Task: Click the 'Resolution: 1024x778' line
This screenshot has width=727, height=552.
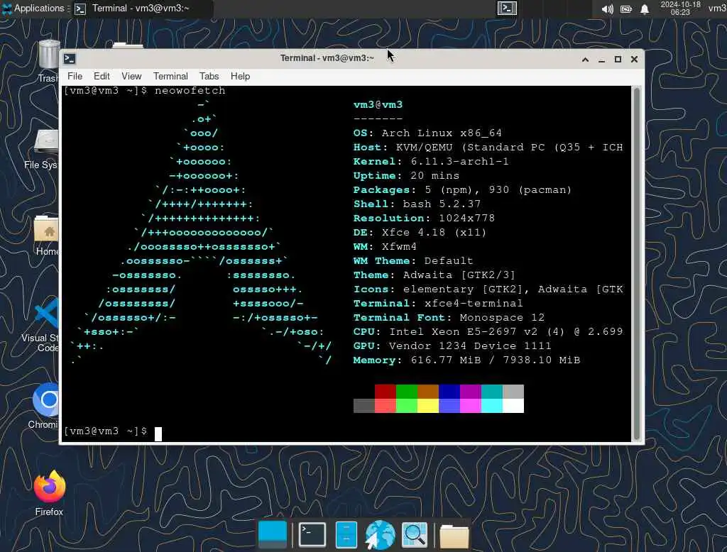Action: (424, 218)
